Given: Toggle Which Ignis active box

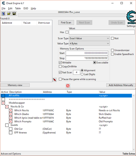Looking at the screenshot, I should (x=11, y=118).
